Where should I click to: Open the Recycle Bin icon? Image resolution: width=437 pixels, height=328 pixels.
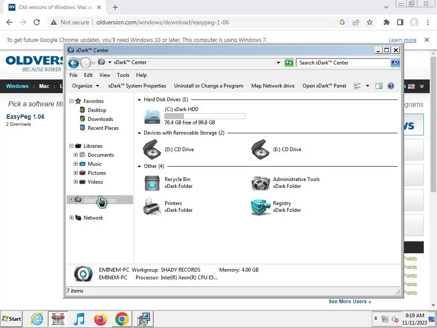point(152,183)
